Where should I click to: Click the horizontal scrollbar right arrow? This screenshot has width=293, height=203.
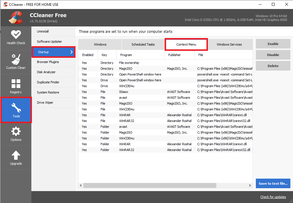(x=250, y=185)
